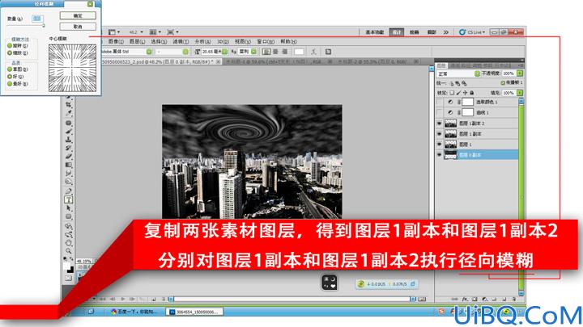Screen dimensions: 583x327
Task: Select the Path Selection tool
Action: pyautogui.click(x=69, y=208)
